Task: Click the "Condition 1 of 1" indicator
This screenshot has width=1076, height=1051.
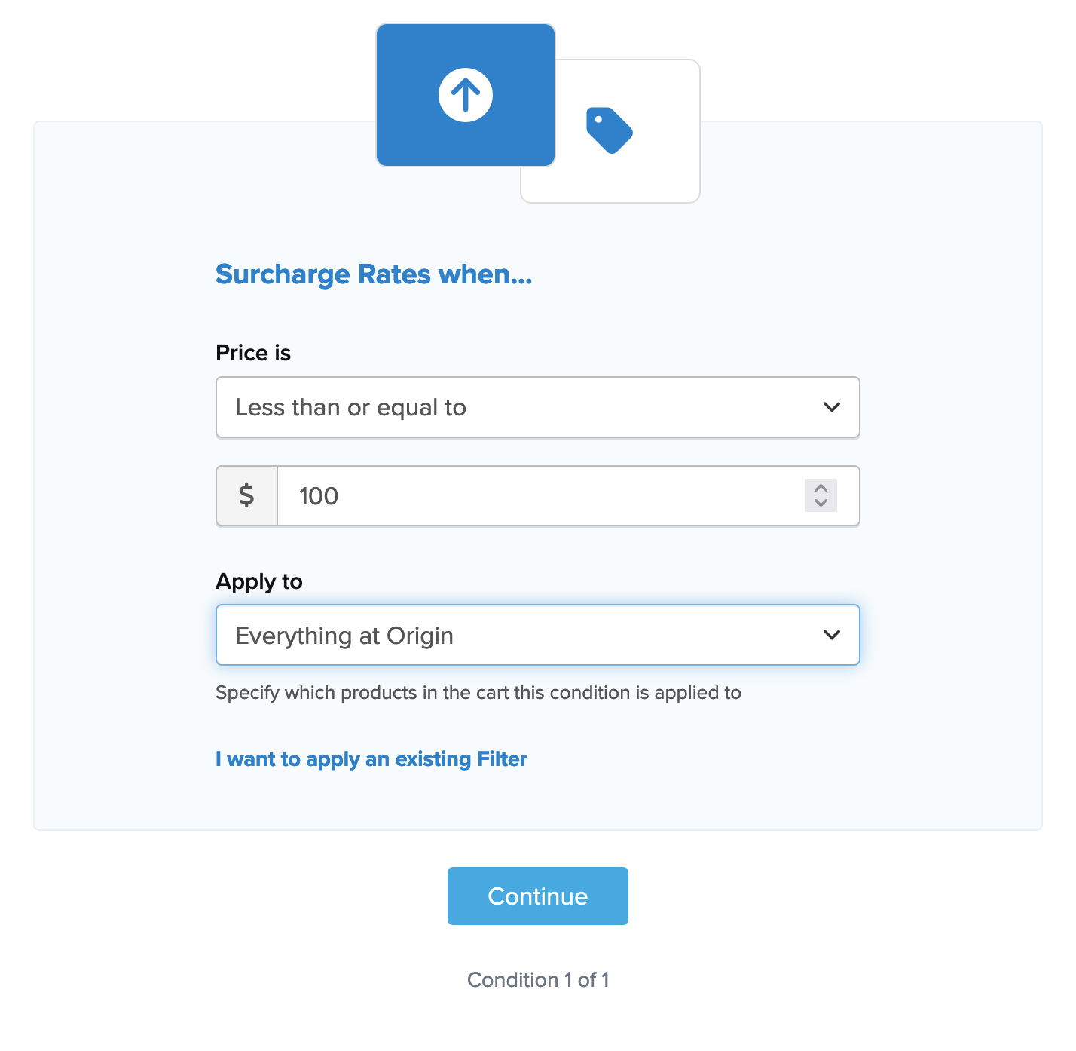Action: tap(538, 980)
